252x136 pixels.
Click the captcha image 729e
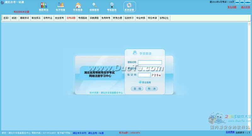[x=156, y=75]
